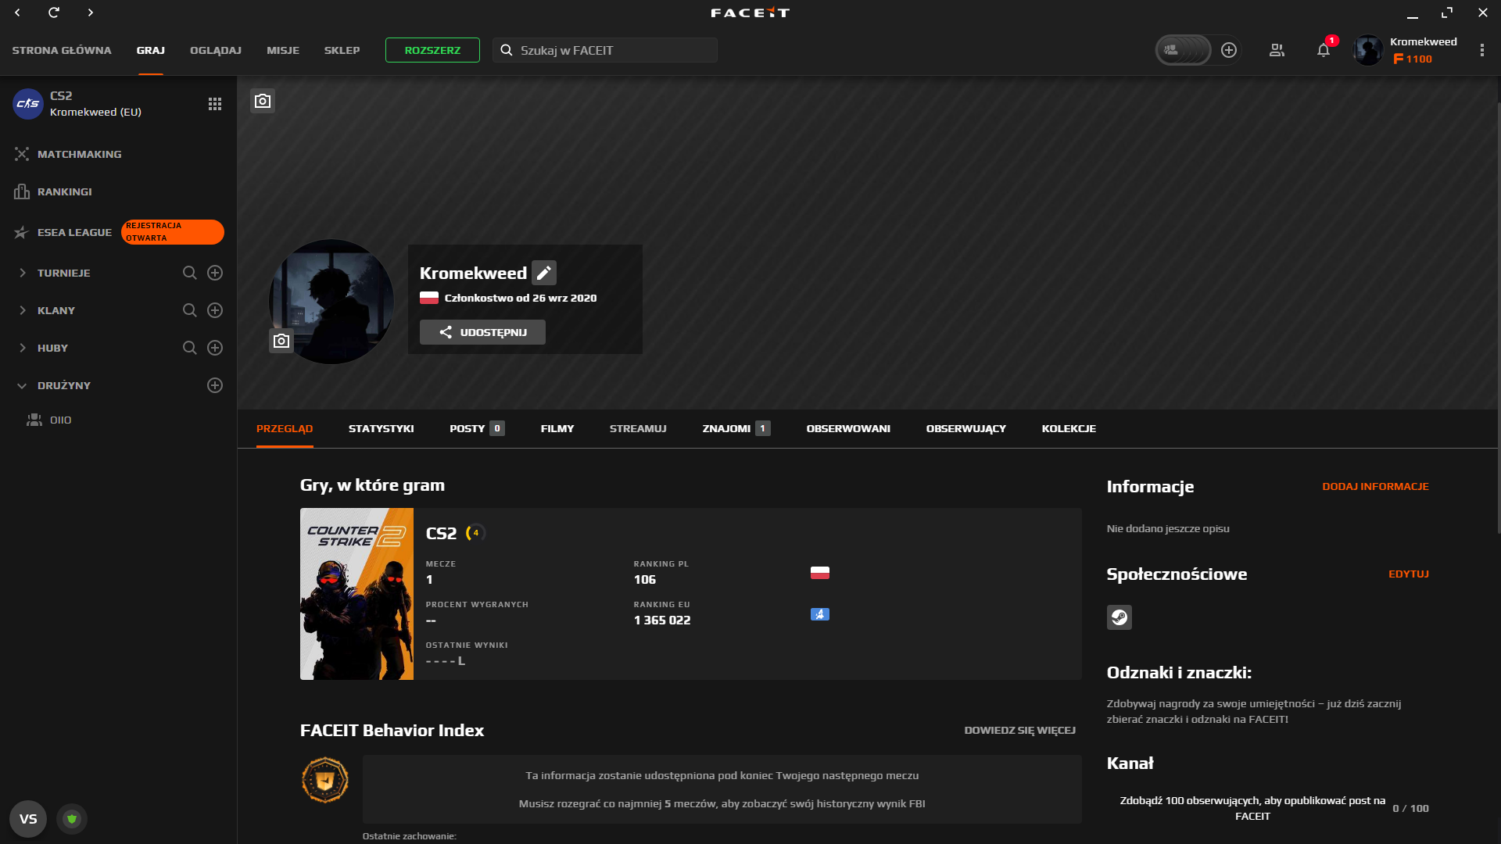The height and width of the screenshot is (844, 1501).
Task: Open the Sklep menu item
Action: (x=342, y=50)
